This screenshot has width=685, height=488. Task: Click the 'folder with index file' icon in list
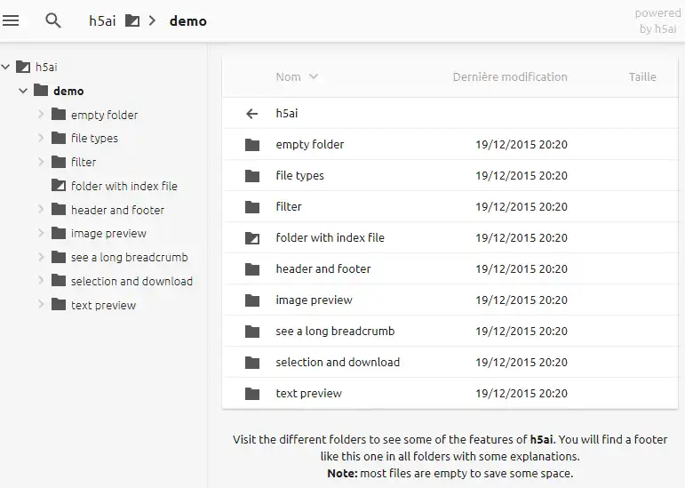[x=252, y=238]
